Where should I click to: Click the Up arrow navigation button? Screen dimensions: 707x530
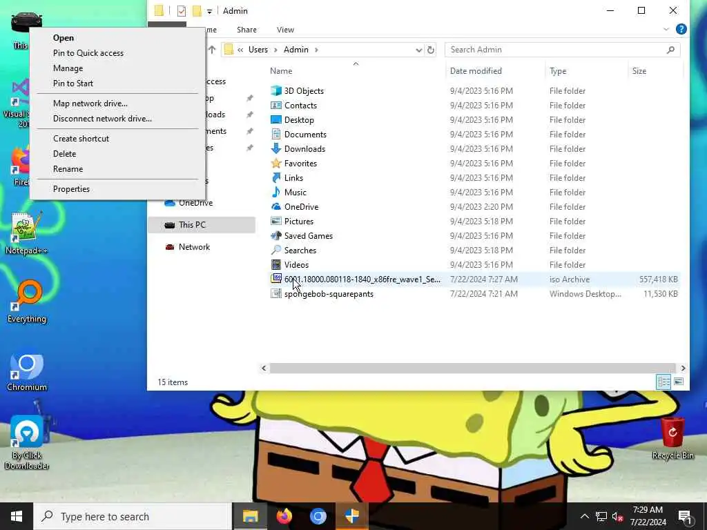click(212, 50)
